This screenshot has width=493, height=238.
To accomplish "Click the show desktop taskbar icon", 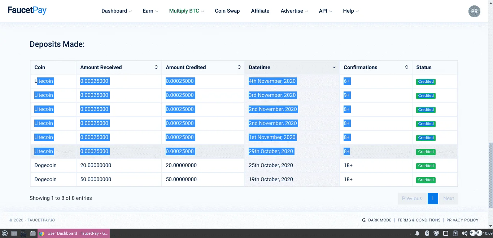I will [x=14, y=233].
